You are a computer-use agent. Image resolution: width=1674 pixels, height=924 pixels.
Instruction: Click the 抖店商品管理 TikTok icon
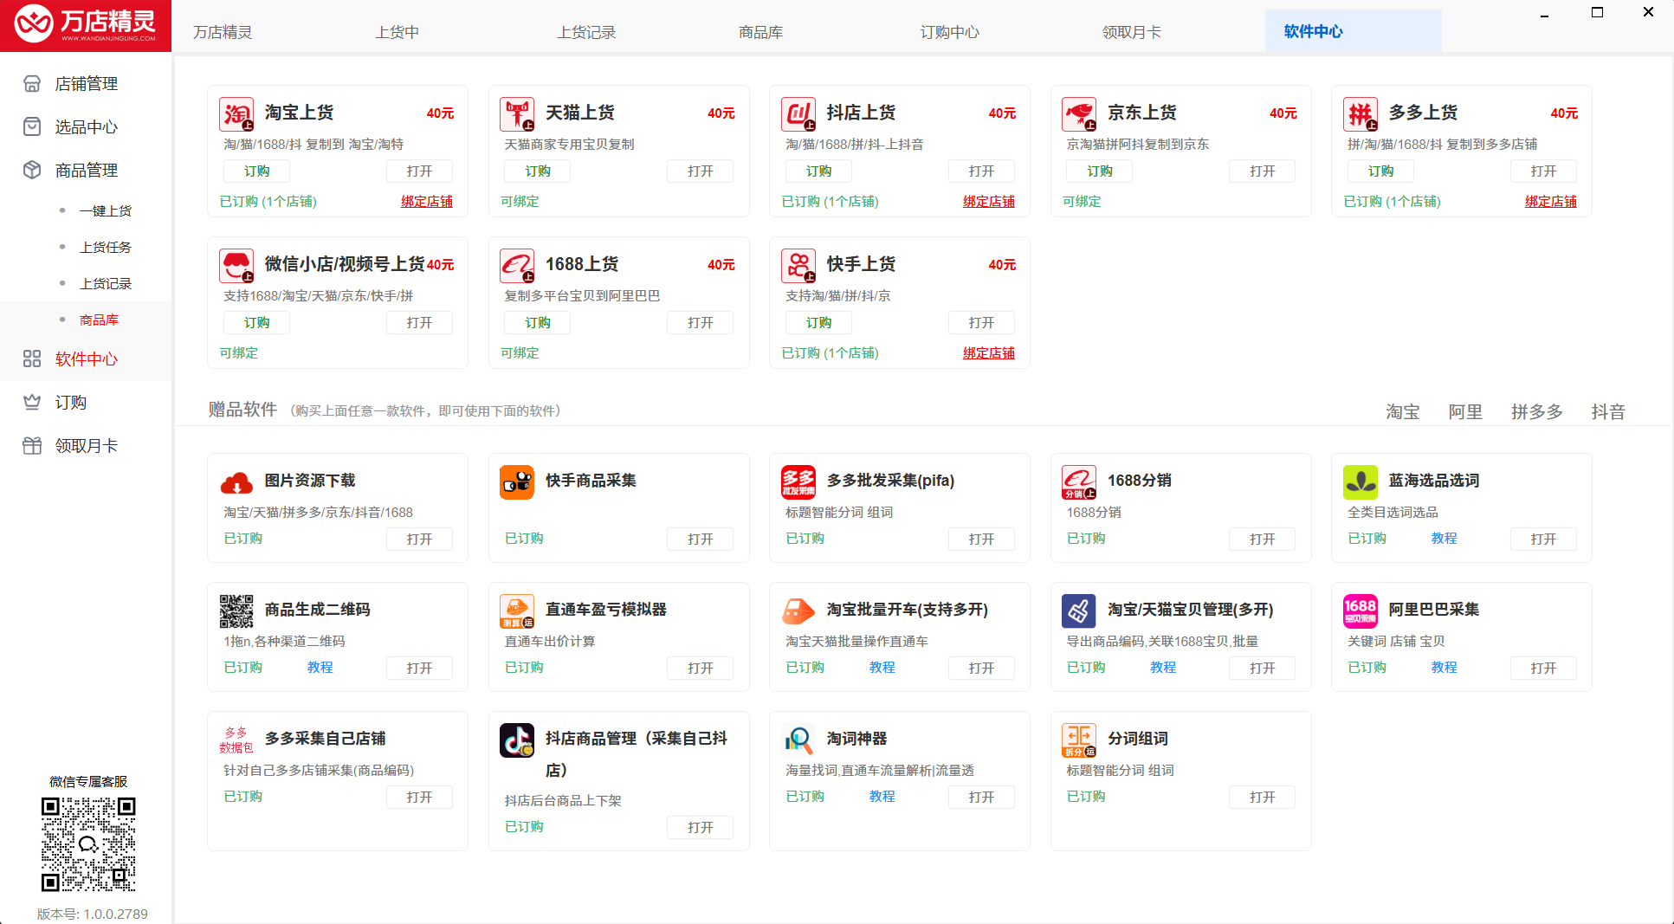[517, 740]
